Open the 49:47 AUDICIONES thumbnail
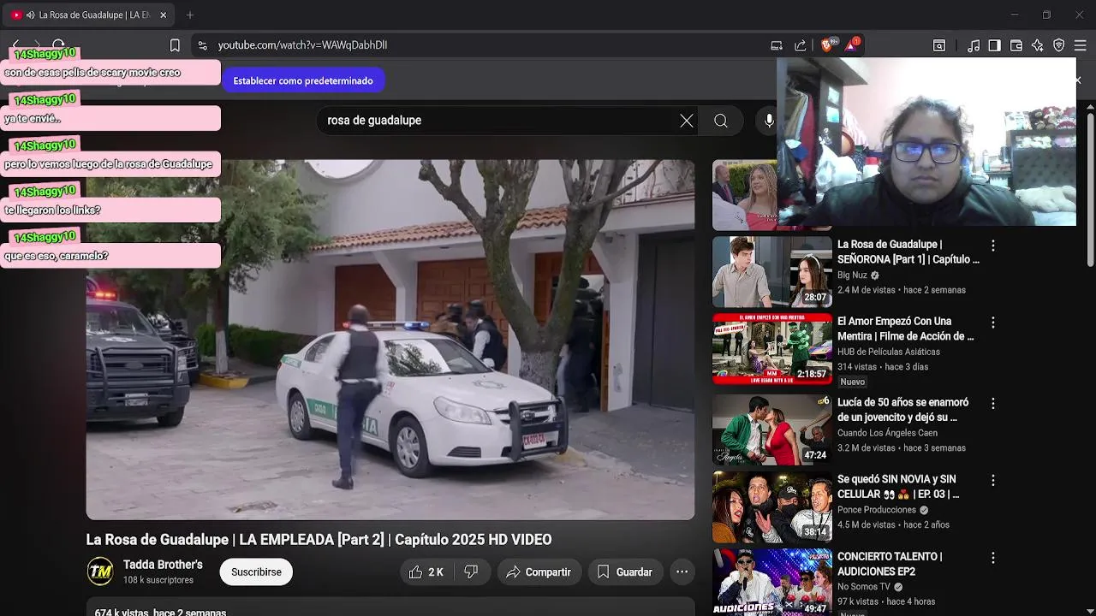 tap(772, 582)
